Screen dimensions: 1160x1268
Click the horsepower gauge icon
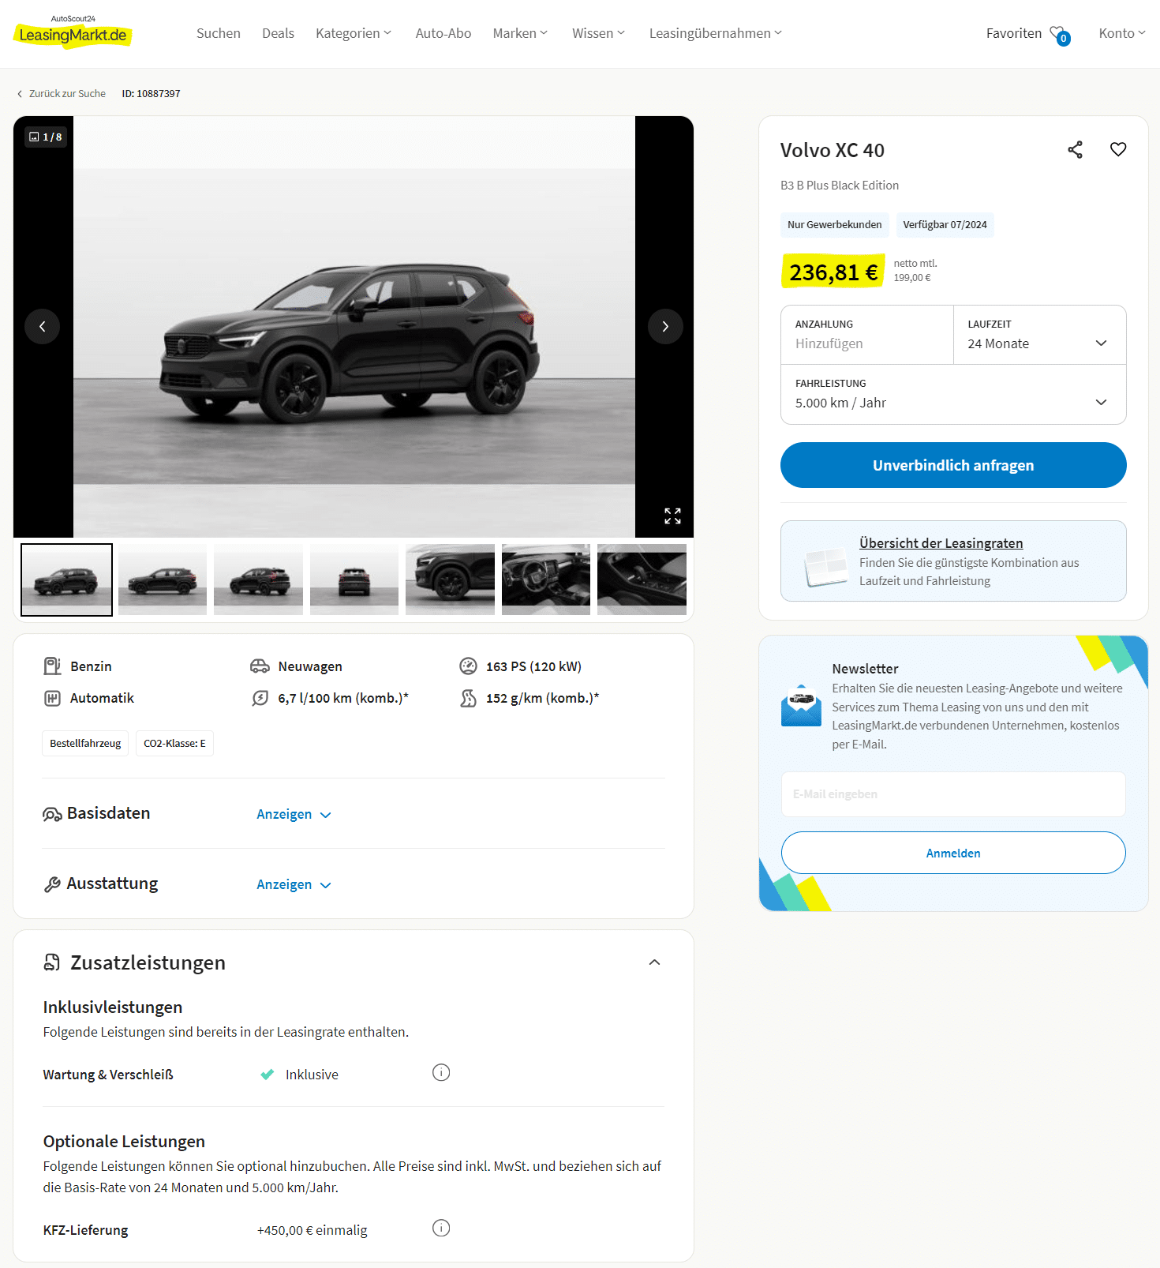tap(468, 666)
